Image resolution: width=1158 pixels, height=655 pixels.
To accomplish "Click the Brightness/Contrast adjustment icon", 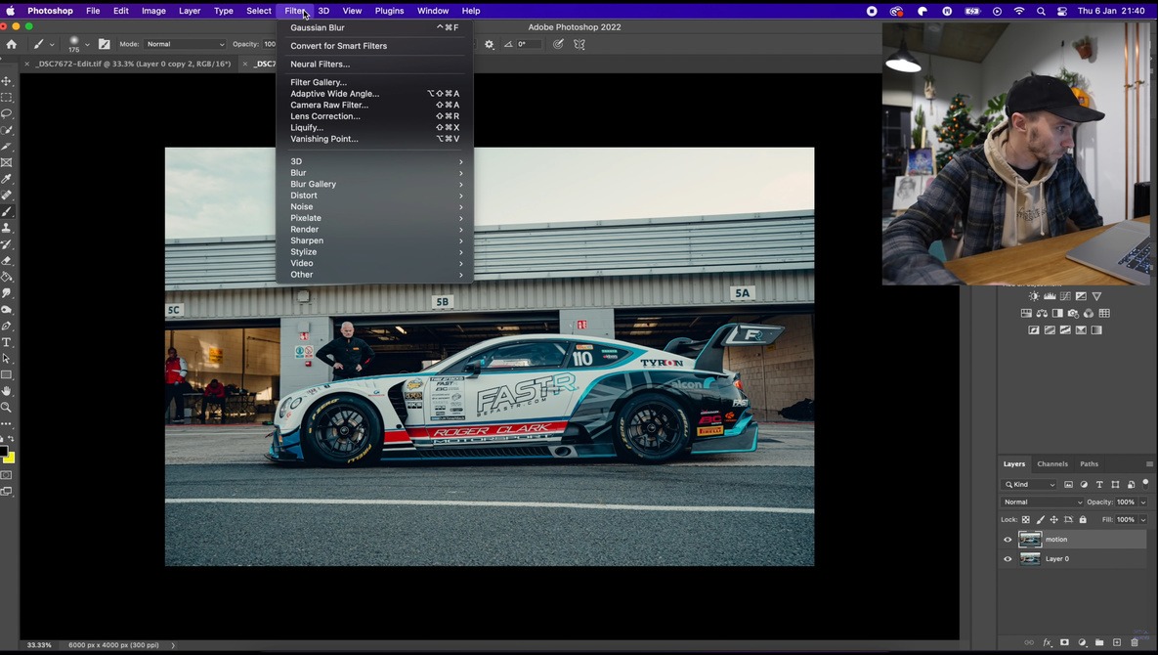I will [1034, 296].
